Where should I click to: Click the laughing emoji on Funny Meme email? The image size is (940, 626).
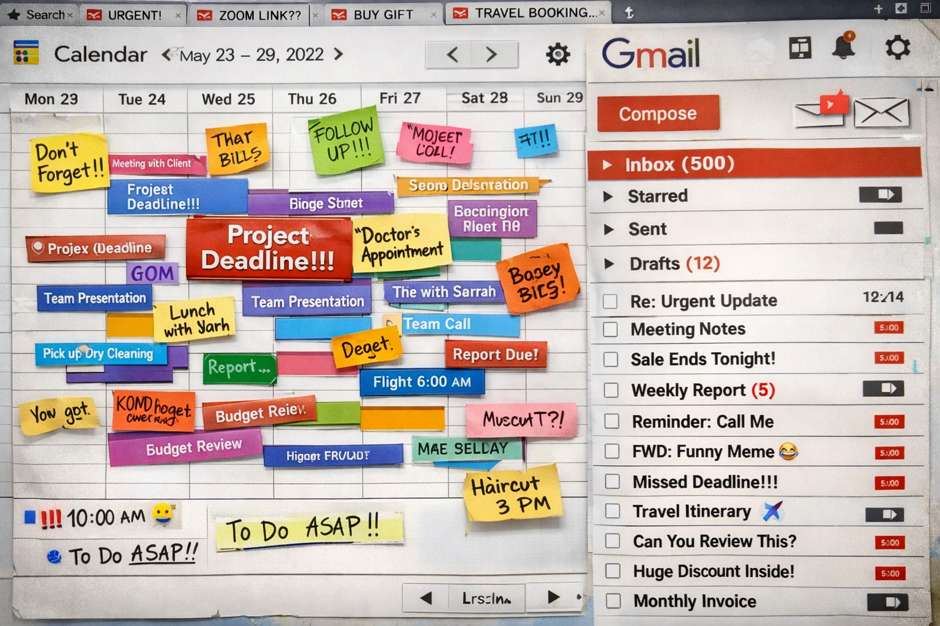[x=788, y=451]
